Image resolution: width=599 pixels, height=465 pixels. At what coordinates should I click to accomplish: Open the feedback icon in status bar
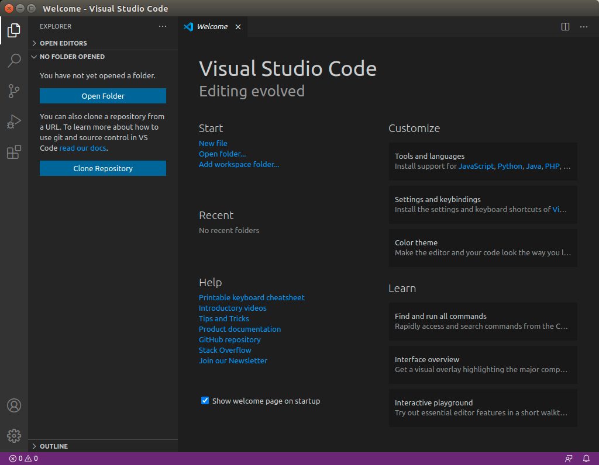coord(569,459)
